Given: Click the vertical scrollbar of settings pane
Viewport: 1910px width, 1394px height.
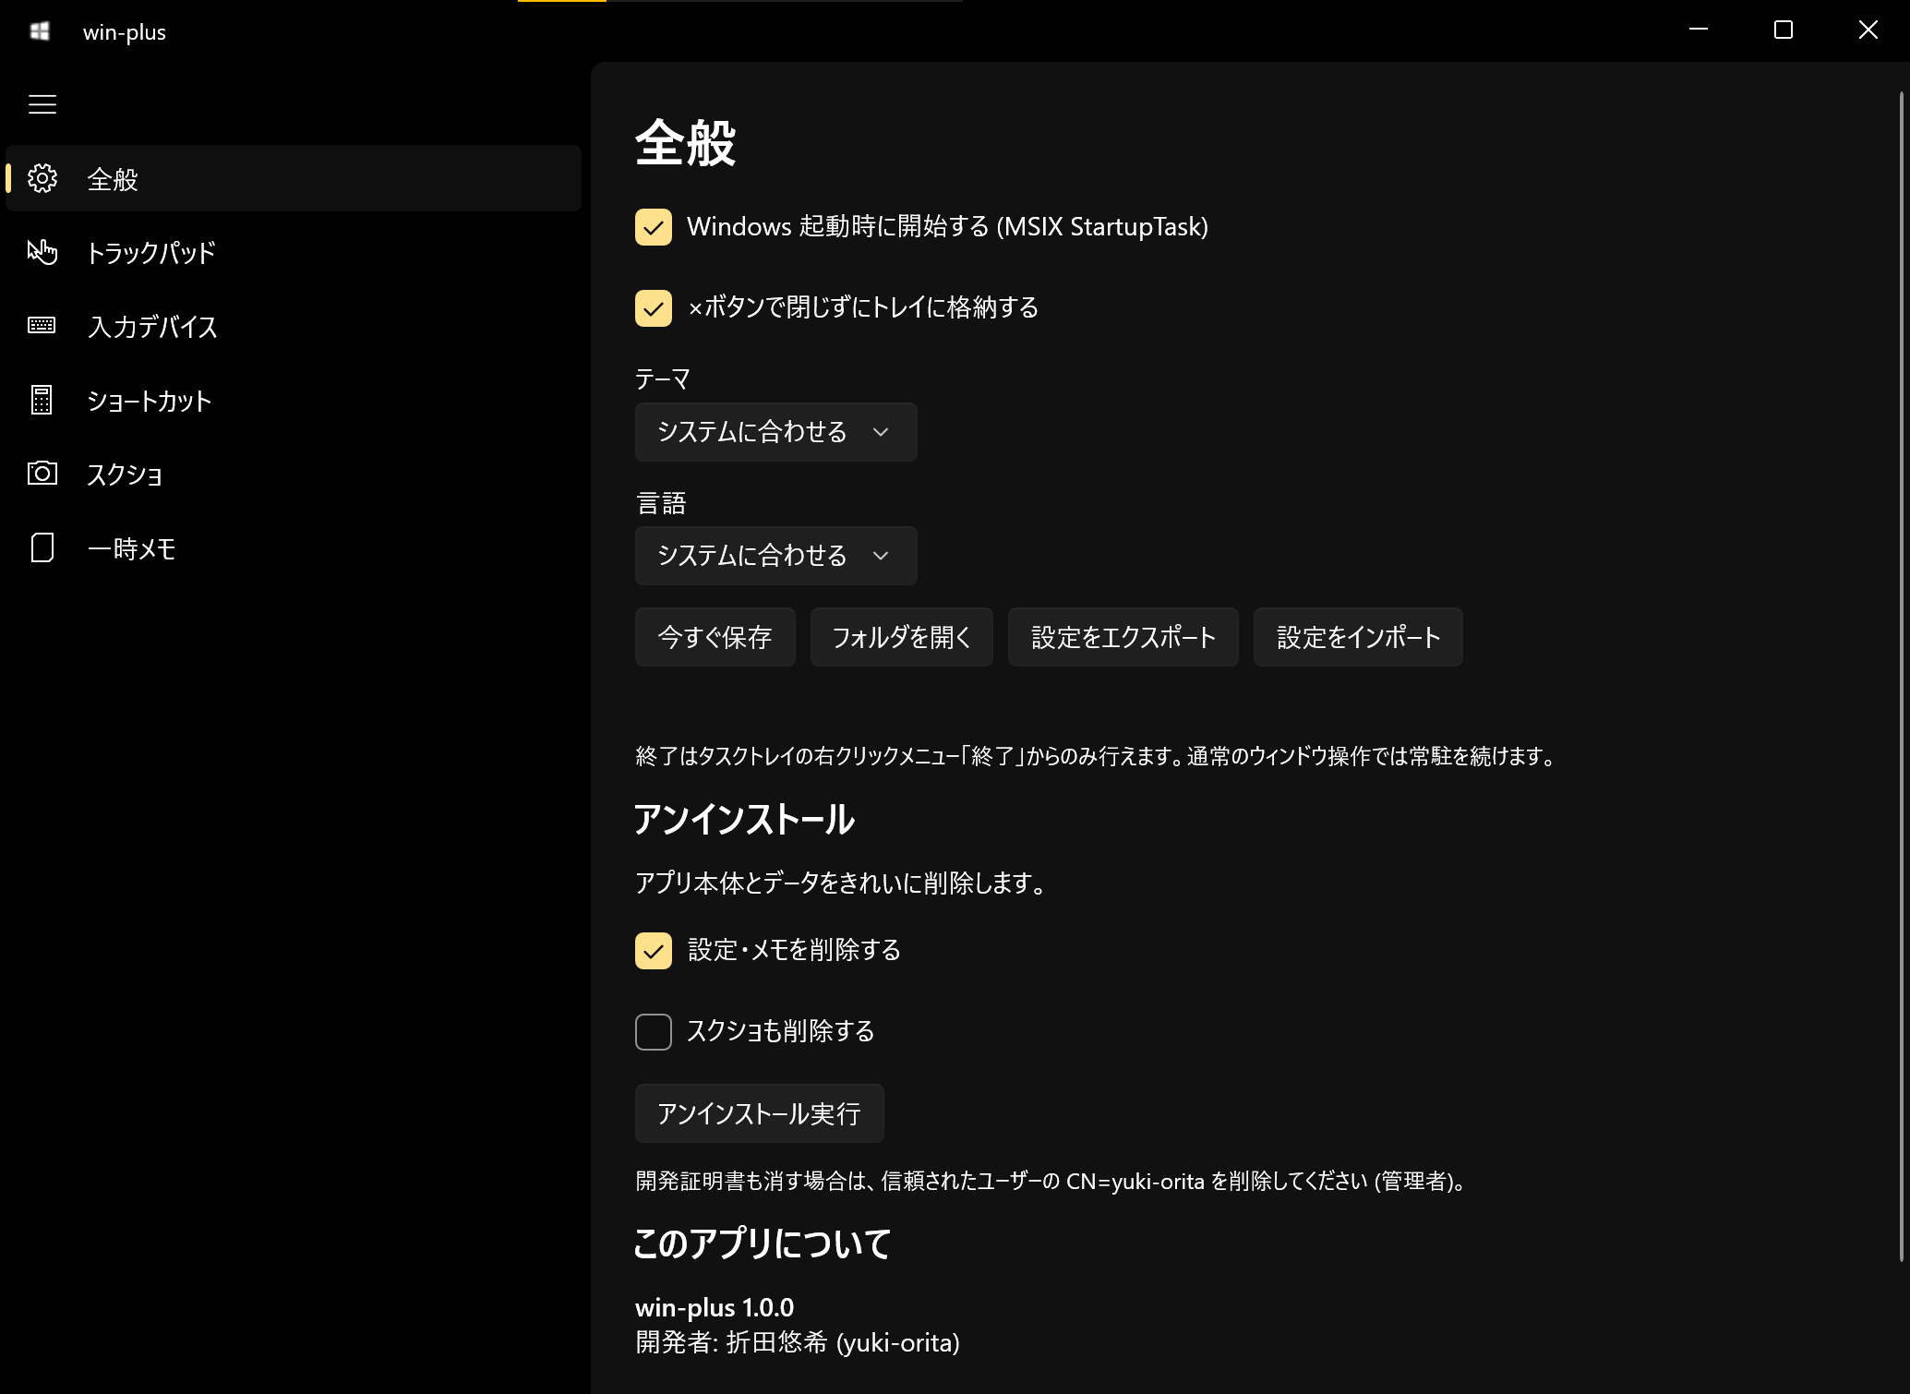Looking at the screenshot, I should 1902,676.
